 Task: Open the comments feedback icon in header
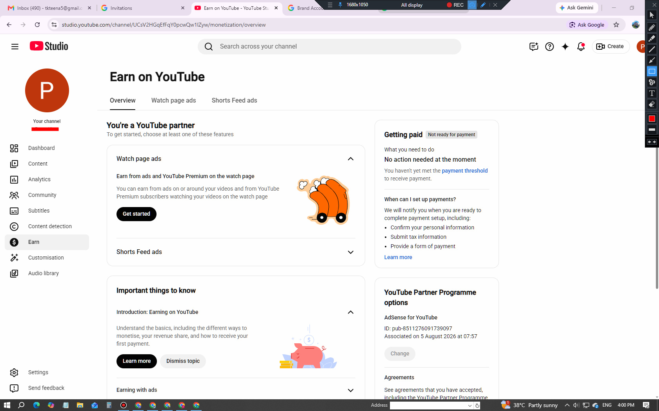(x=533, y=47)
